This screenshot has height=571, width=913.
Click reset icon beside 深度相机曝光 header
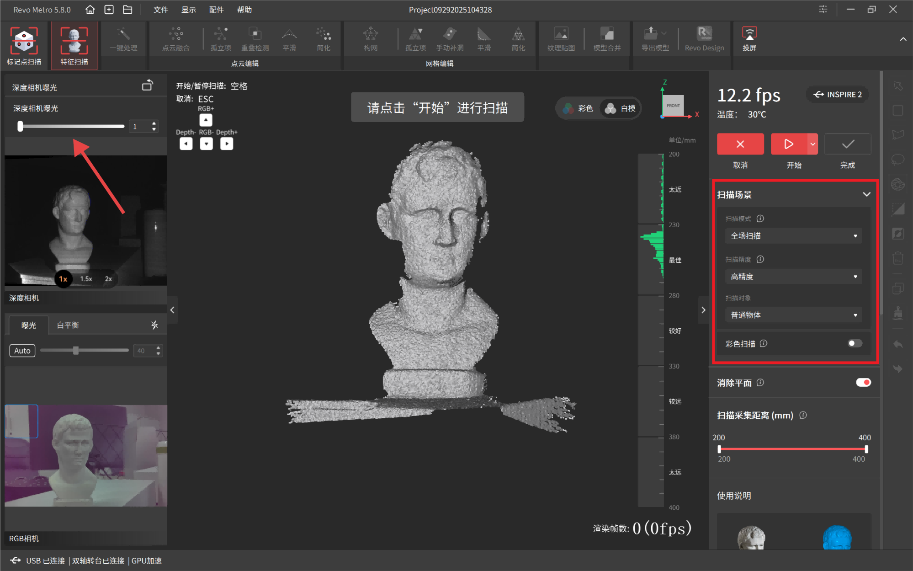point(147,85)
